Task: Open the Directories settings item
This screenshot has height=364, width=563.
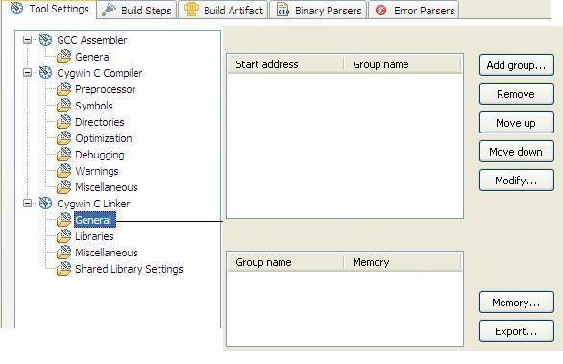Action: point(100,122)
